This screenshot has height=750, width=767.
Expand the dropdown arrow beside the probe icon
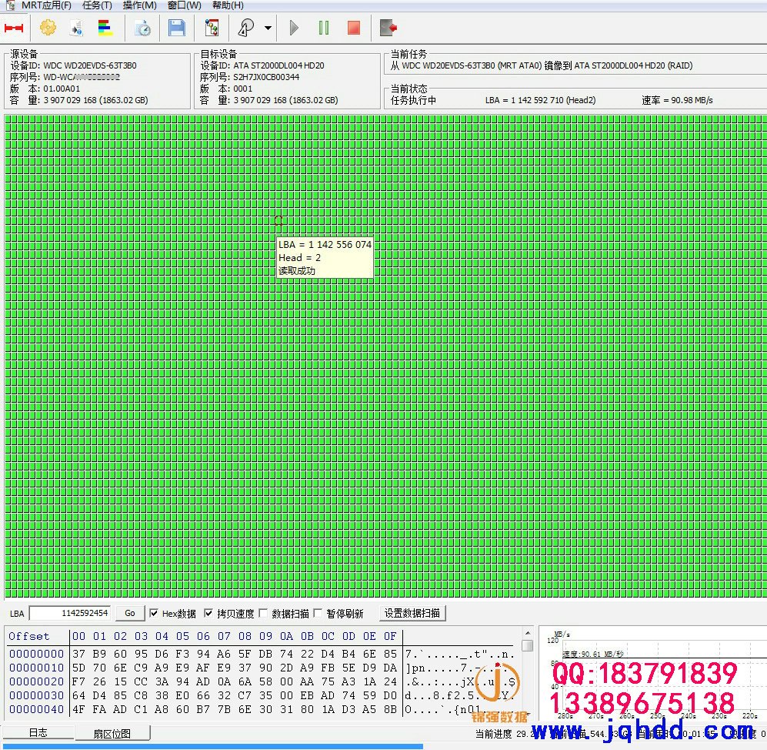[268, 28]
